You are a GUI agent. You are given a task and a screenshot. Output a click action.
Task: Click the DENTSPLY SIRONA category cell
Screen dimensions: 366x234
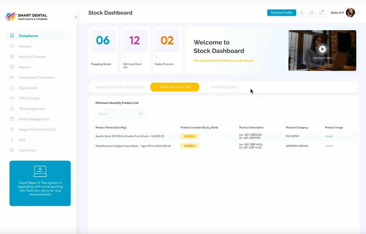(297, 146)
